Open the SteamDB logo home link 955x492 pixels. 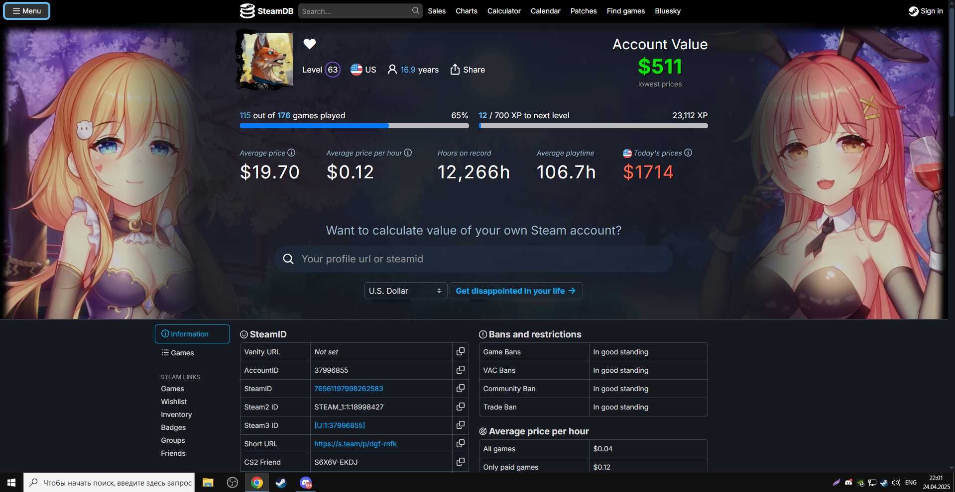266,11
